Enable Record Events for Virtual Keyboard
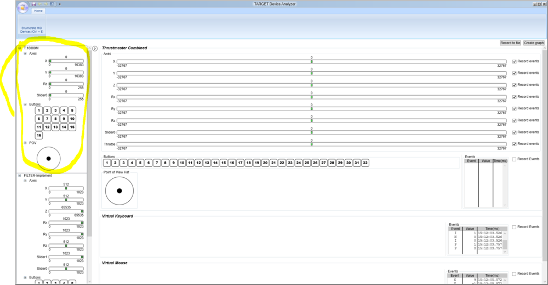 pos(514,227)
